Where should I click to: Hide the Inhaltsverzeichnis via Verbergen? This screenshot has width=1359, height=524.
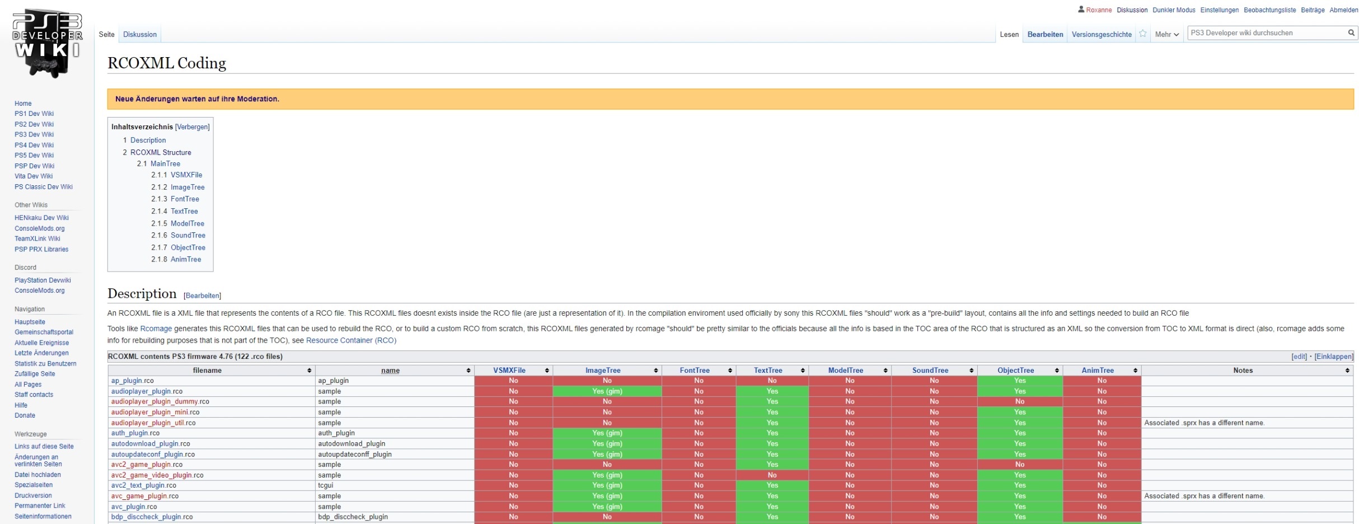coord(193,127)
